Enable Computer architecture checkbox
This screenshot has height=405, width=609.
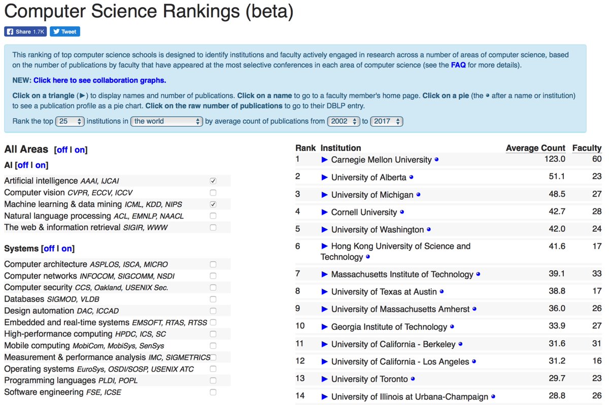pyautogui.click(x=213, y=265)
